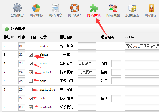159x112 pixels.
Task: Open the 网站客服 people icon
Action: pos(113,8)
